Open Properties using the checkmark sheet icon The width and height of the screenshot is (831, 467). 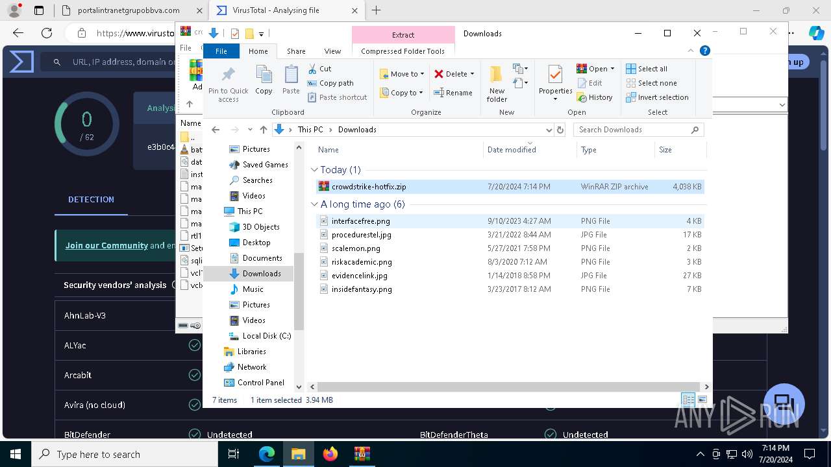click(x=555, y=75)
